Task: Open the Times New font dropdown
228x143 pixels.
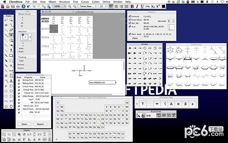Action: [88, 6]
